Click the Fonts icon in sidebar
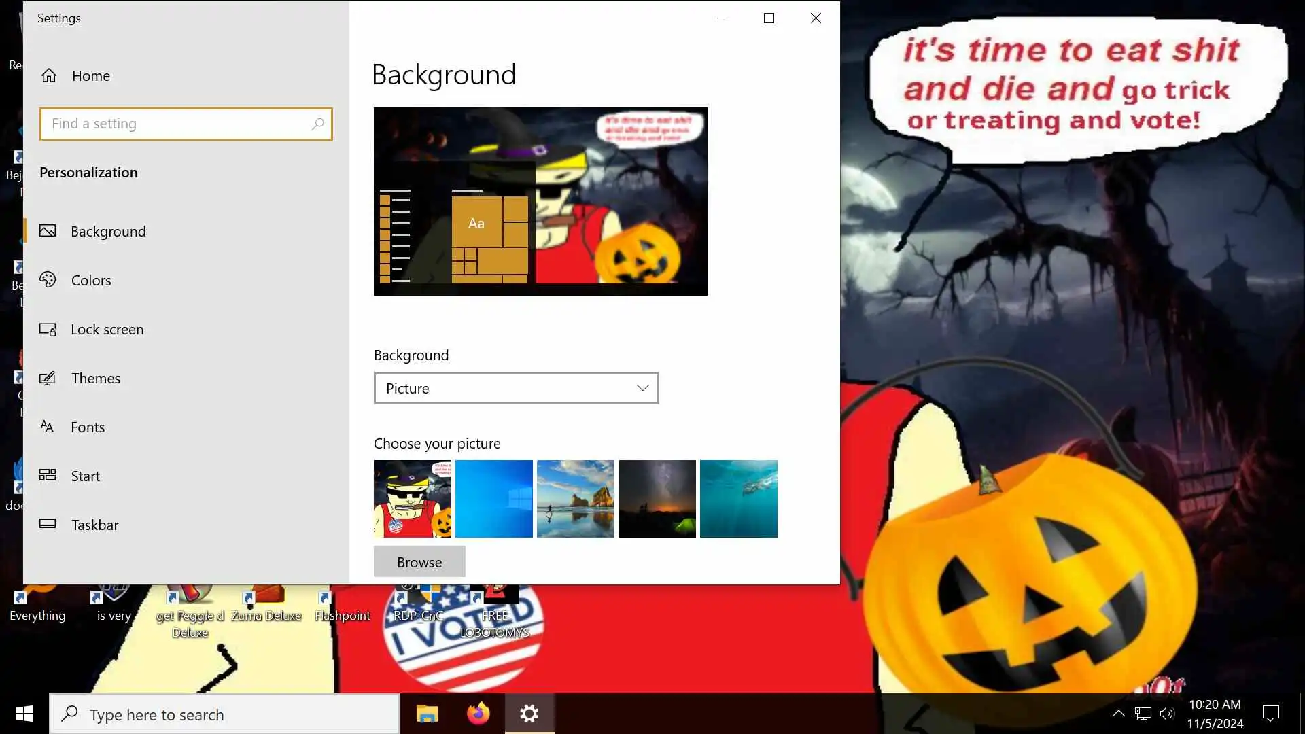Image resolution: width=1305 pixels, height=734 pixels. [48, 427]
